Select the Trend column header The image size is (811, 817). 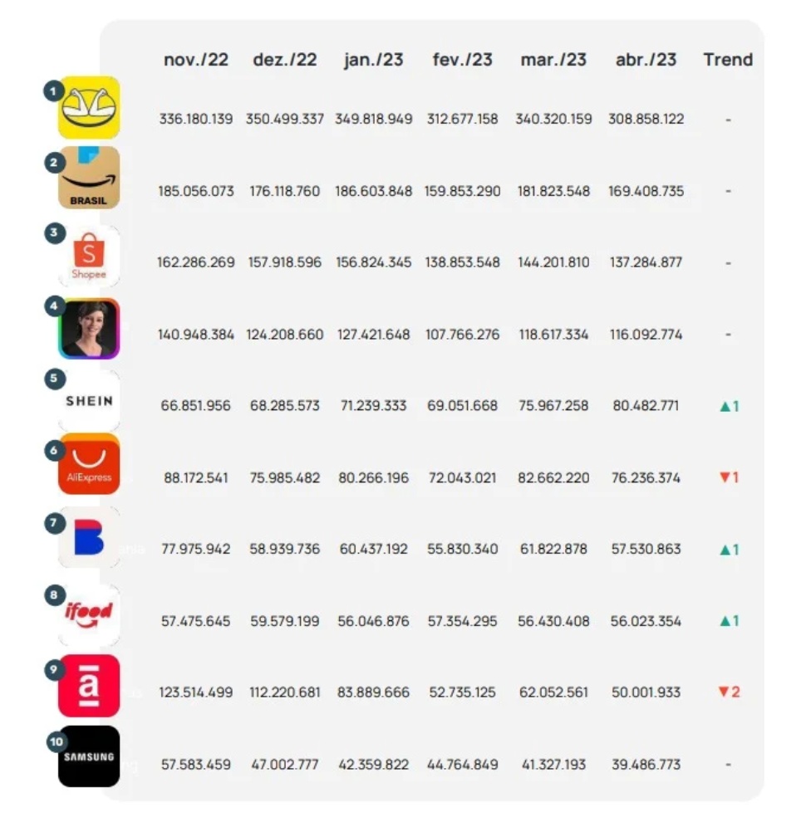(x=728, y=60)
